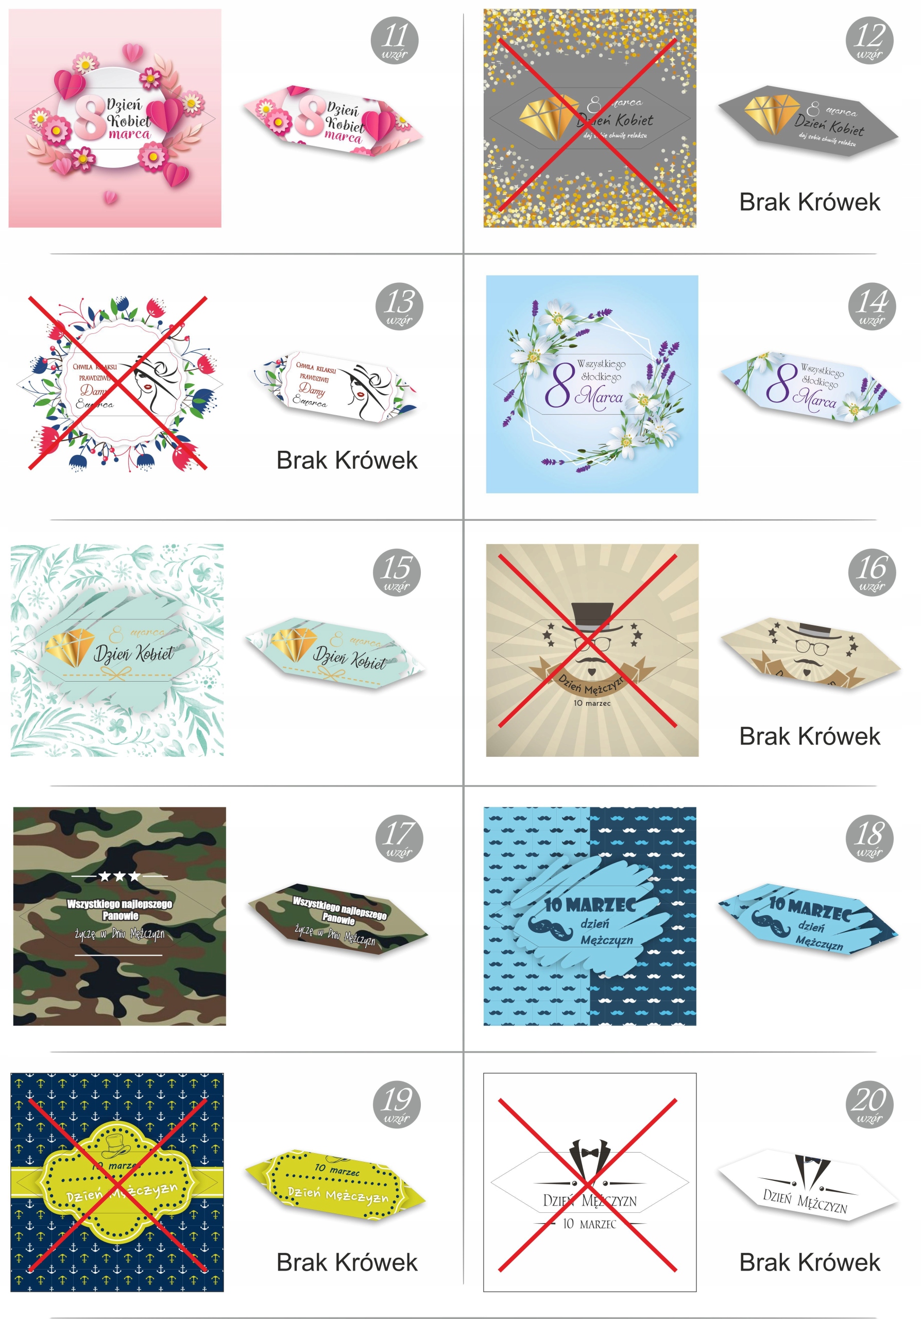The image size is (921, 1319).
Task: Click Brak Krówek text under design 12
Action: (809, 201)
